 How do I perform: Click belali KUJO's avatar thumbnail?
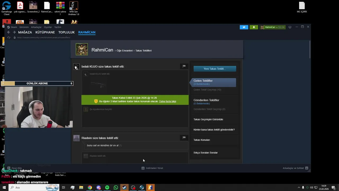click(x=76, y=67)
